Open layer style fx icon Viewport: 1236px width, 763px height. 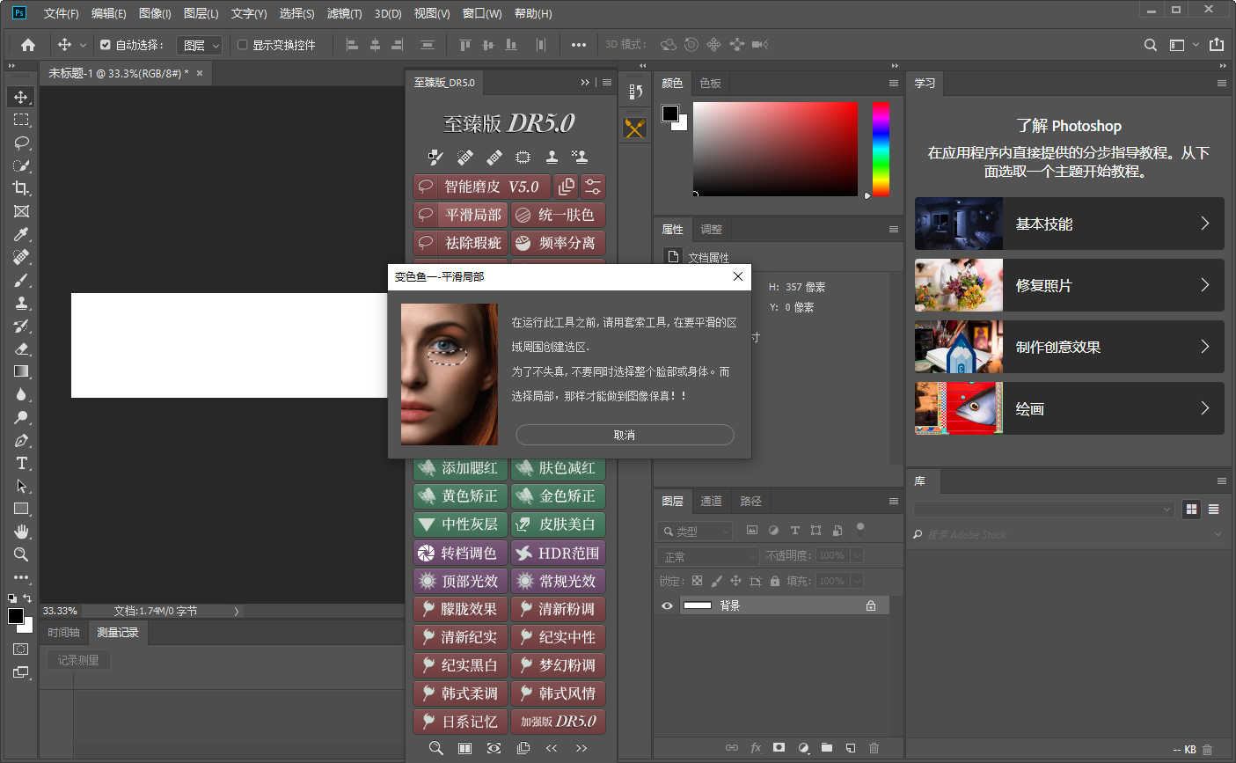pos(756,747)
